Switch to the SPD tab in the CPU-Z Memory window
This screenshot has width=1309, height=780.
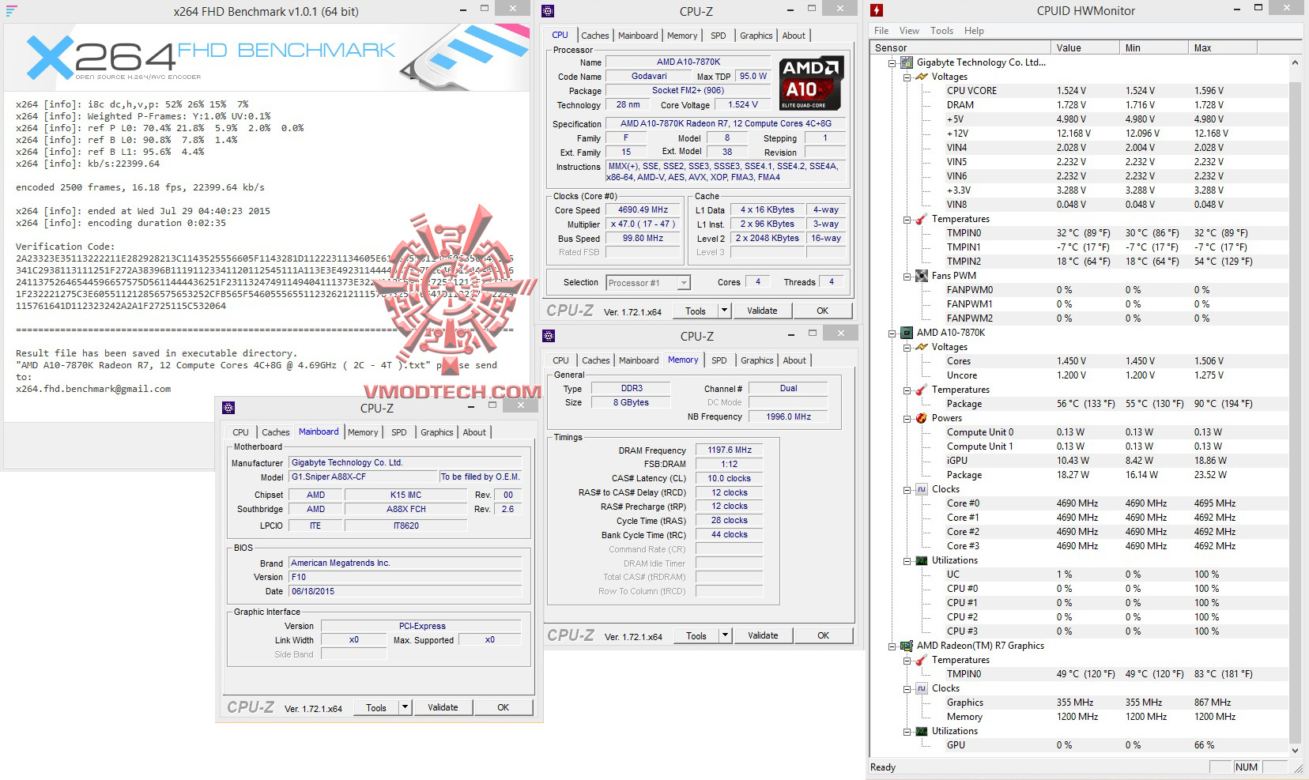719,360
